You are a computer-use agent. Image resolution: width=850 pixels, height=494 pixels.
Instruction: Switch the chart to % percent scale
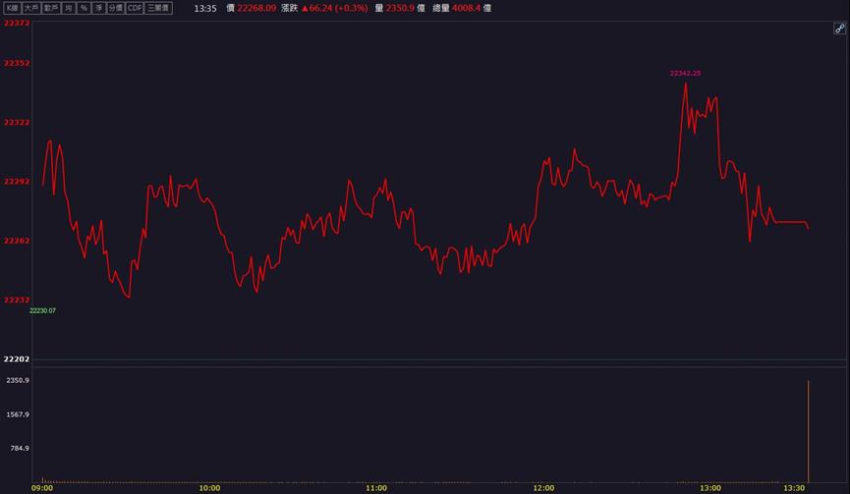[84, 8]
